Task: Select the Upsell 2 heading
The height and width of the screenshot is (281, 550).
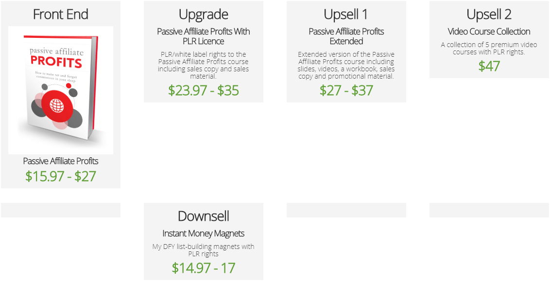Action: click(489, 15)
